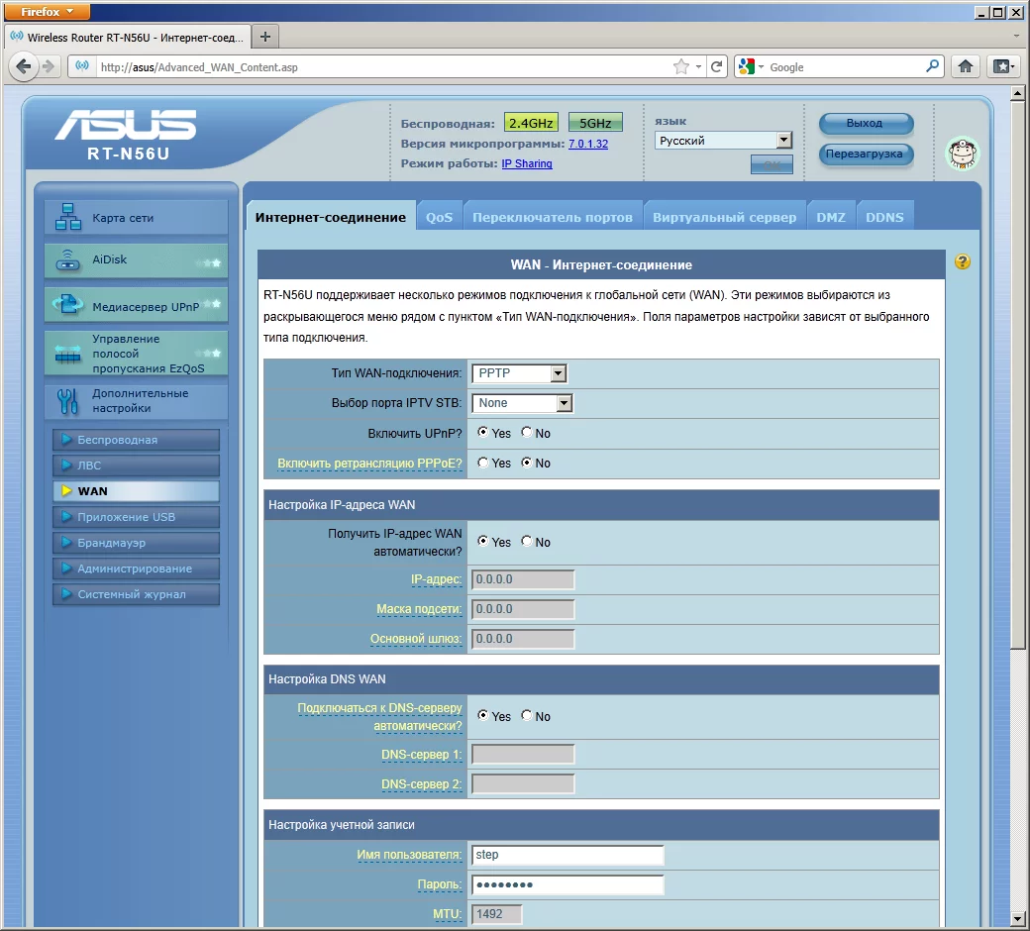Viewport: 1030px width, 931px height.
Task: Open the IPTV STB port dropdown
Action: 522,403
